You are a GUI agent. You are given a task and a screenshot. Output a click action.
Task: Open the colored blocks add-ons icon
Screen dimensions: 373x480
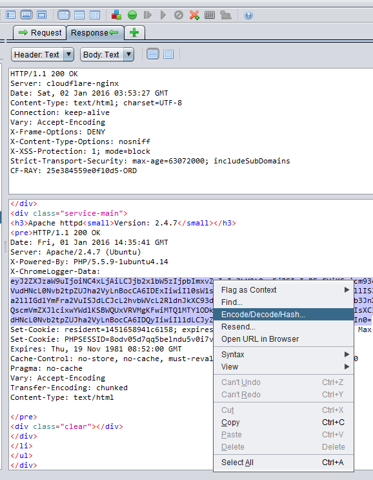click(116, 15)
